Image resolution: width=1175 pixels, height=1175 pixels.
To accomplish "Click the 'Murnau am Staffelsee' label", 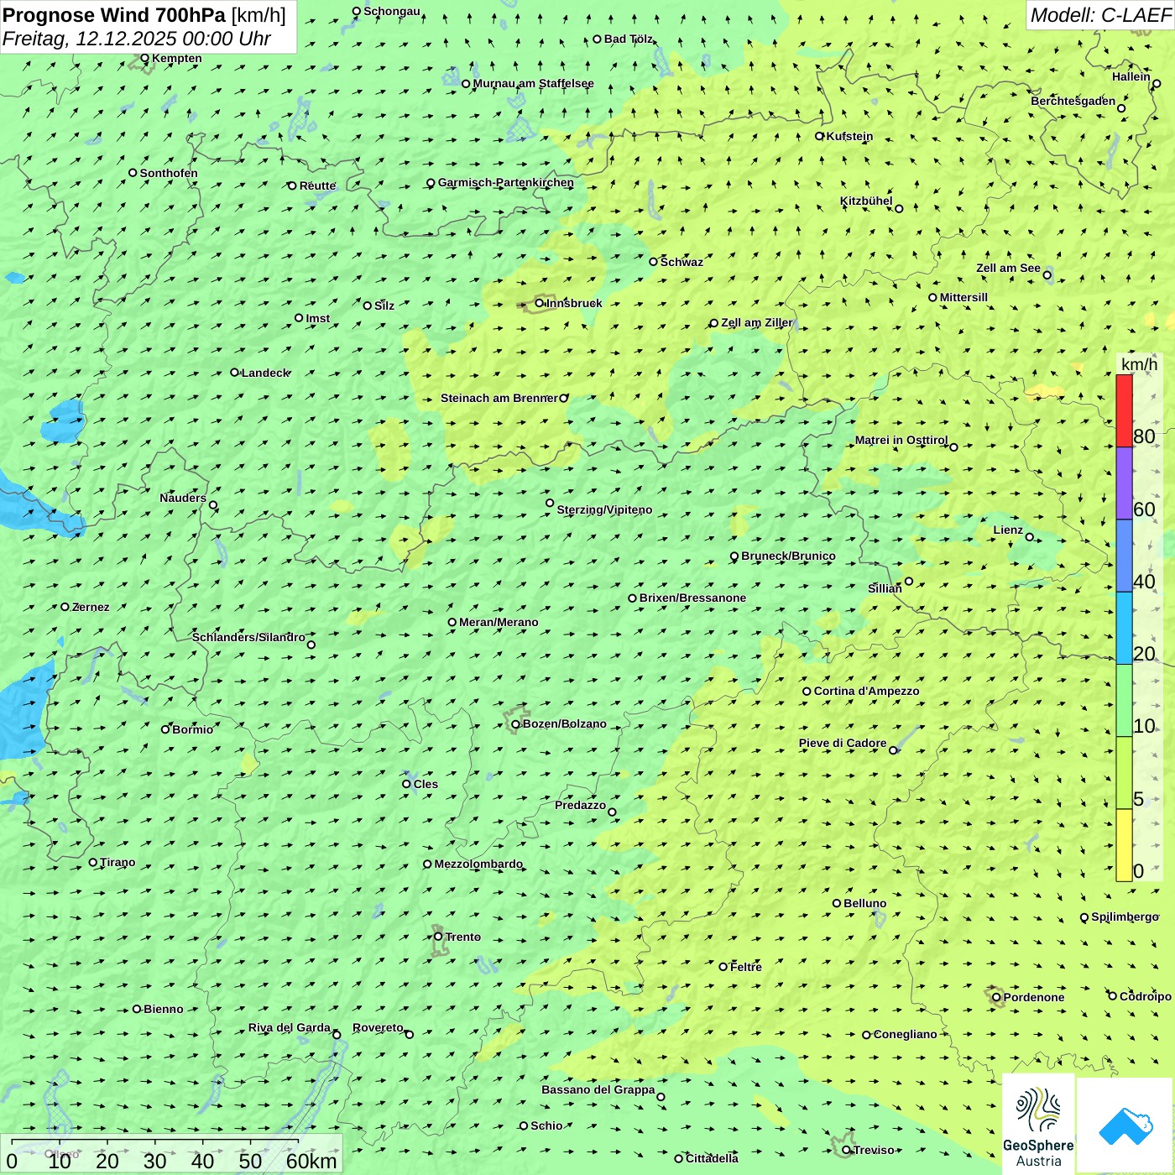I will tap(534, 83).
